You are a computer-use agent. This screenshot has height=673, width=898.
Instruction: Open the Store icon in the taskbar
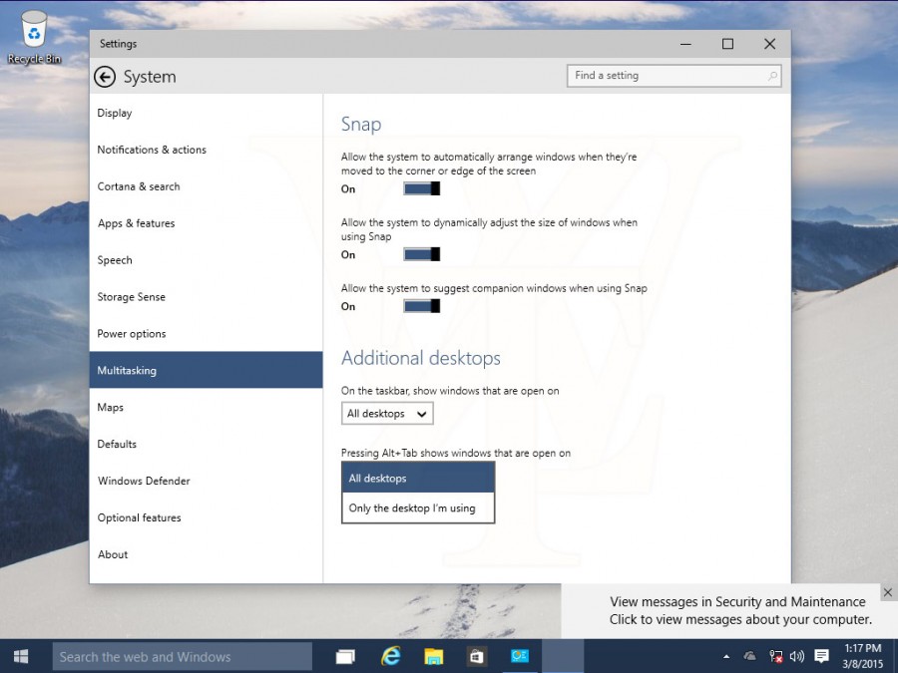click(x=477, y=657)
